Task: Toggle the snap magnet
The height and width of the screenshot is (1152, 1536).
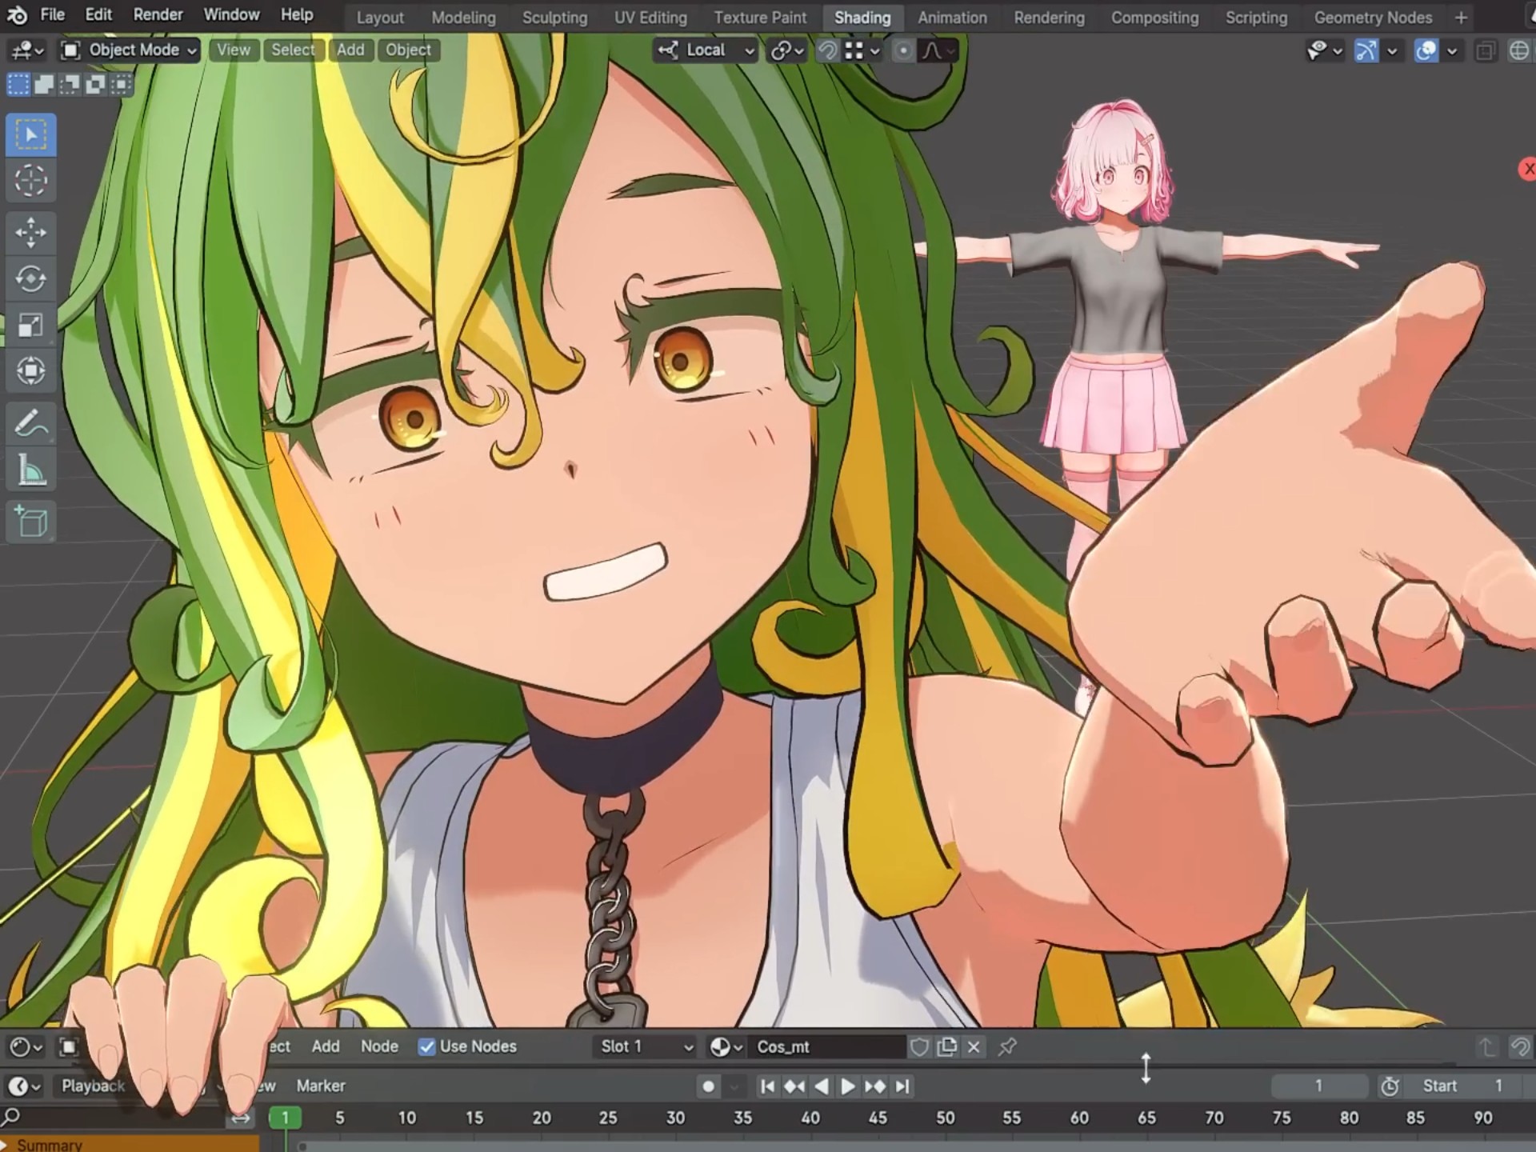Action: click(x=828, y=50)
